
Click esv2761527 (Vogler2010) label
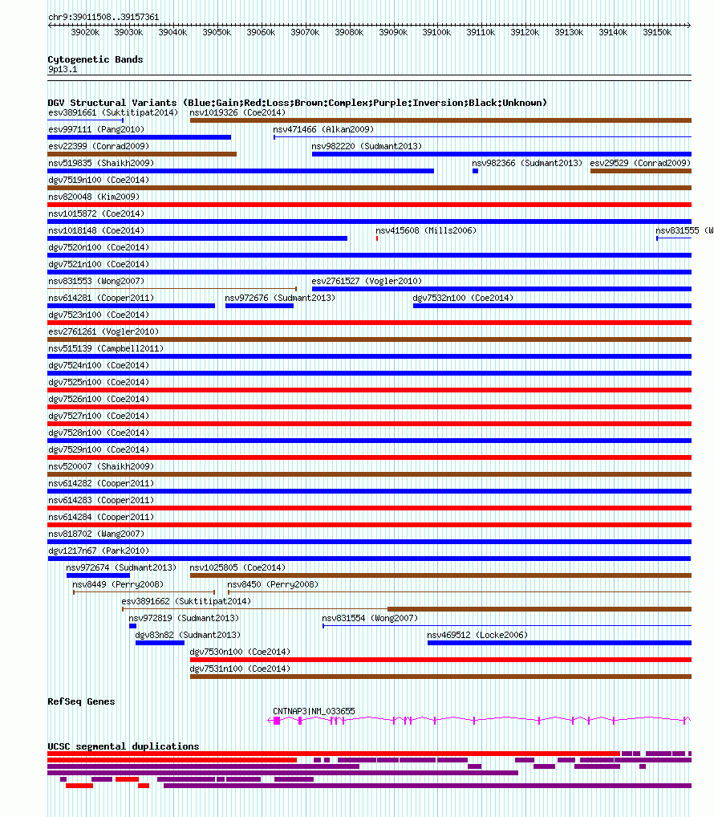[367, 281]
